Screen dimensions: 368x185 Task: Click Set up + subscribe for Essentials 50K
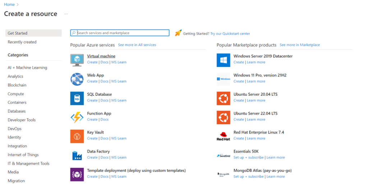point(249,157)
